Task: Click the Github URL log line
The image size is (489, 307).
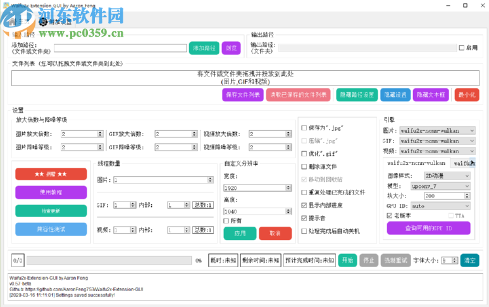Action: click(76, 289)
